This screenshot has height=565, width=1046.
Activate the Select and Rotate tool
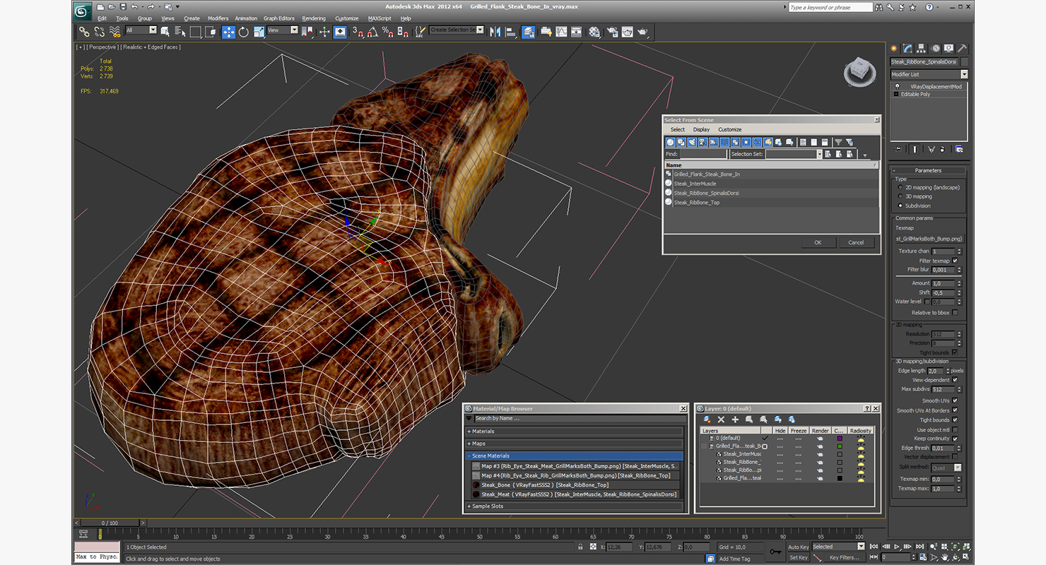tap(244, 32)
